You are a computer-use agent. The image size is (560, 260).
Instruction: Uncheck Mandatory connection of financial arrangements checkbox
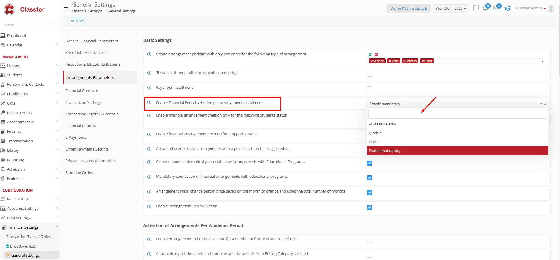coord(369,178)
